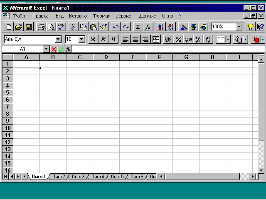Center cell text horizontally
266x200 pixels.
click(x=135, y=40)
